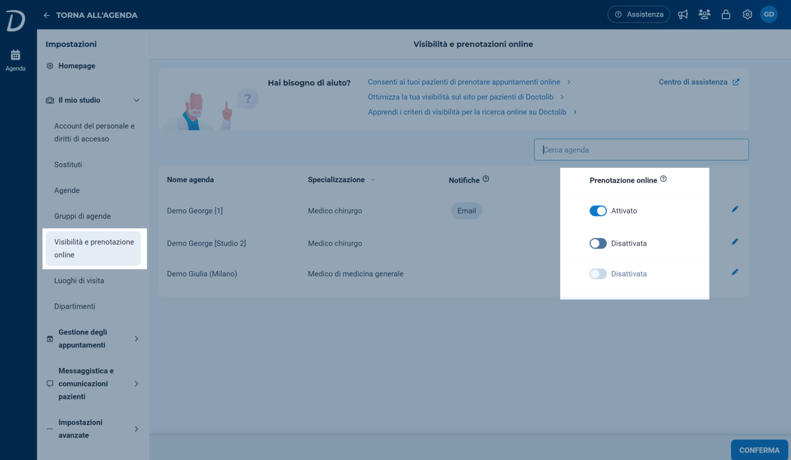Click the announcements megaphone icon
Screen dimensions: 791x460
point(683,15)
